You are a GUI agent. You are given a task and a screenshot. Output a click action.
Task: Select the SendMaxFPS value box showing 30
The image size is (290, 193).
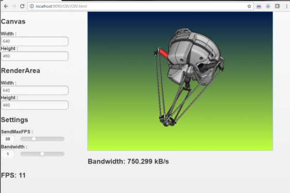pos(8,139)
